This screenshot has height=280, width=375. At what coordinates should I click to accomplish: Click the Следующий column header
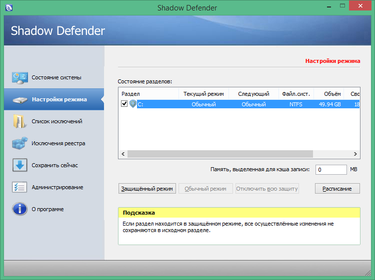[x=253, y=94]
